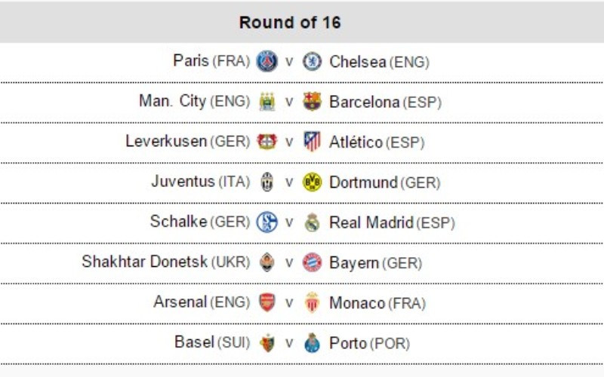Click the Atlético Madrid crest

click(312, 142)
